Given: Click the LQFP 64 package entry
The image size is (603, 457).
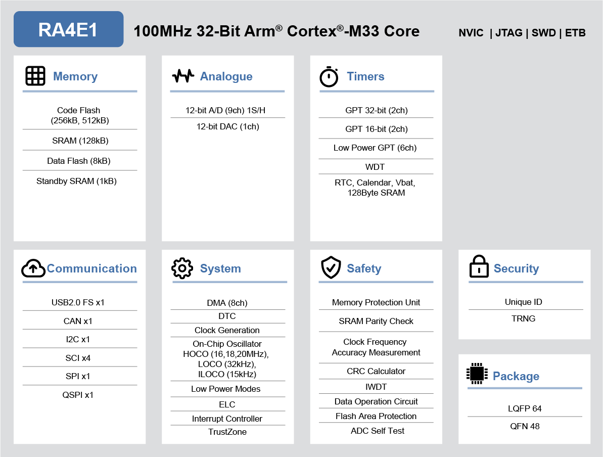Looking at the screenshot, I should [524, 408].
